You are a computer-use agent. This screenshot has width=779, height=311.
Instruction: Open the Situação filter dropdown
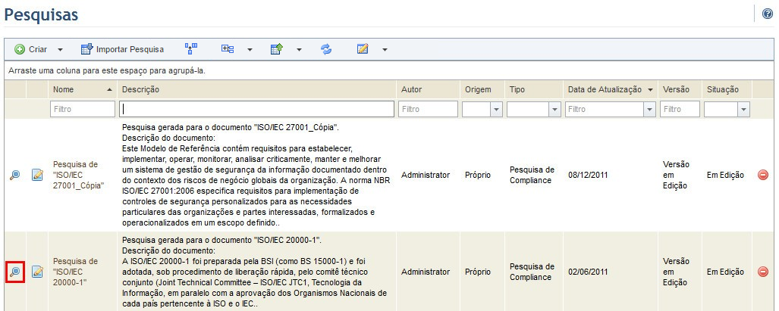(743, 110)
